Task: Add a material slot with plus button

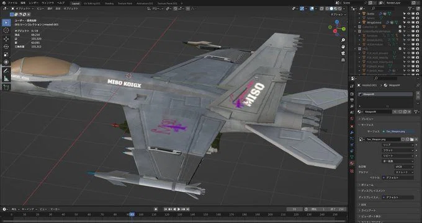Action: coord(418,94)
